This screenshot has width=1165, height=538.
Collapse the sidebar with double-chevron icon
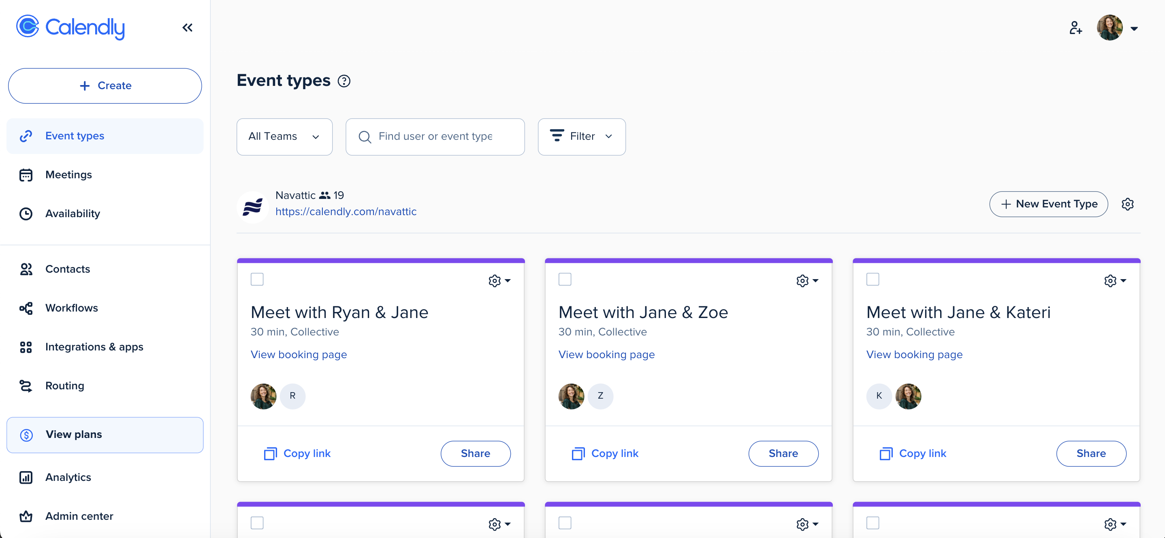pos(187,28)
